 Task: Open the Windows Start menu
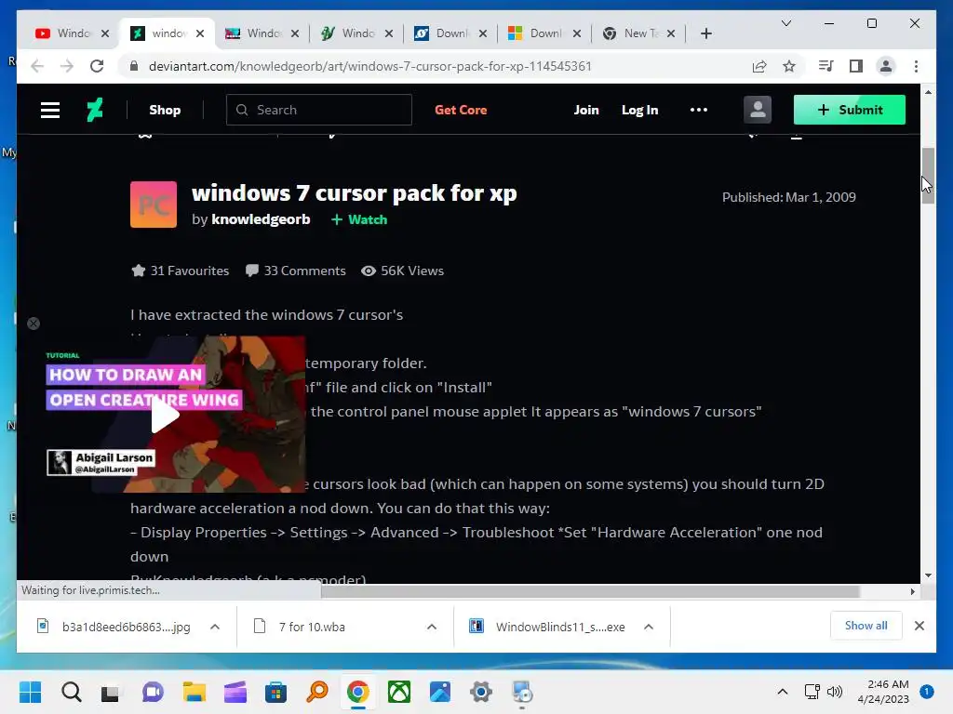pyautogui.click(x=31, y=692)
